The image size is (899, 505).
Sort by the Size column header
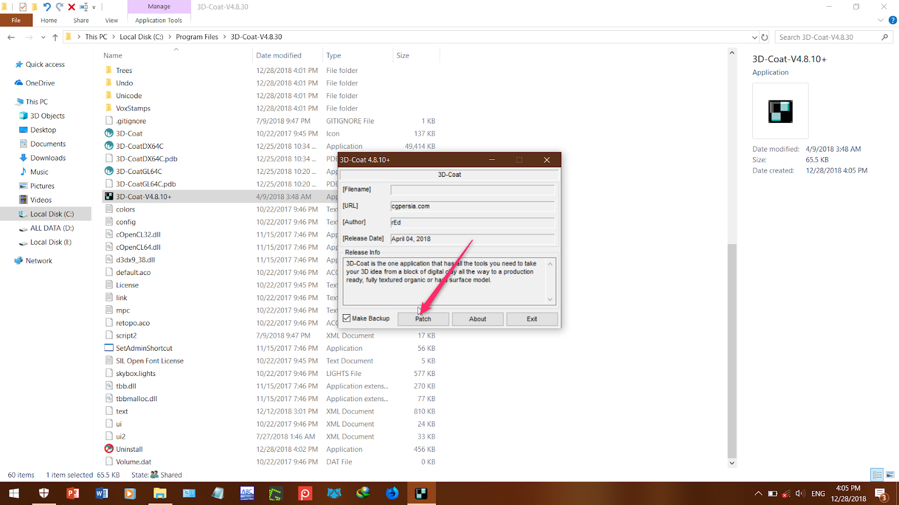403,56
